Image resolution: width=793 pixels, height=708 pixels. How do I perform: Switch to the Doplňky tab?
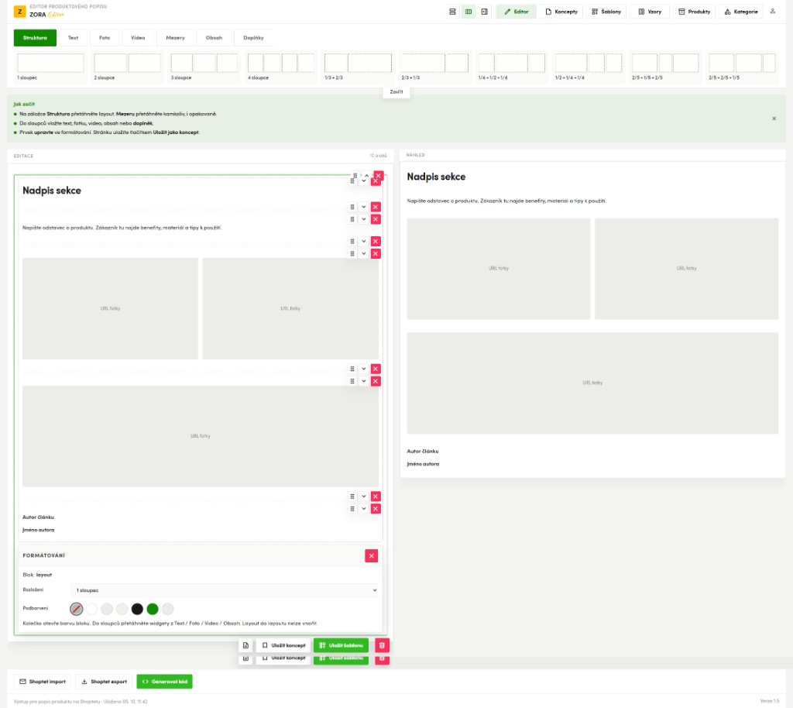click(x=254, y=38)
